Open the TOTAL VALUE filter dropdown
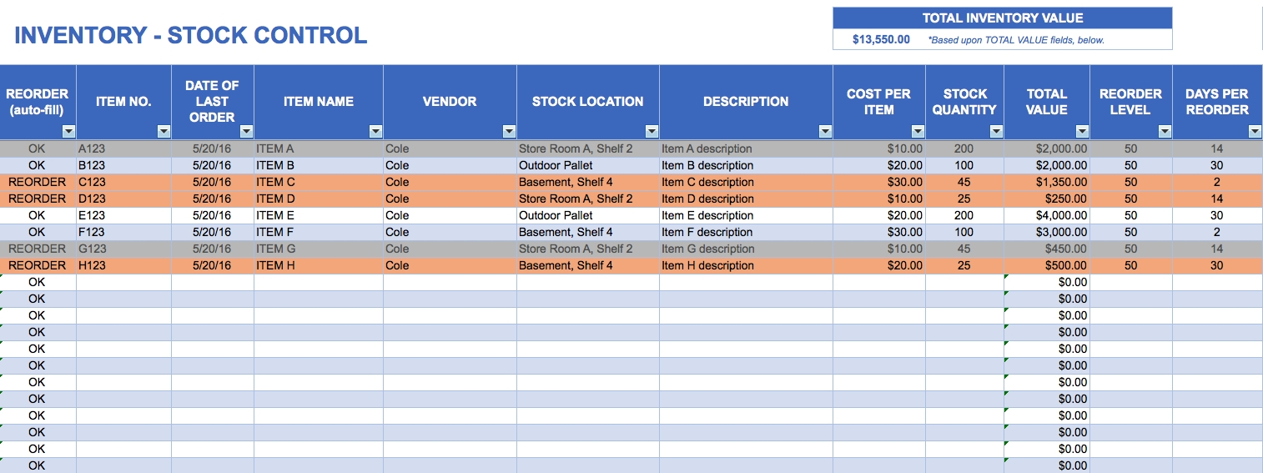 [x=1082, y=131]
